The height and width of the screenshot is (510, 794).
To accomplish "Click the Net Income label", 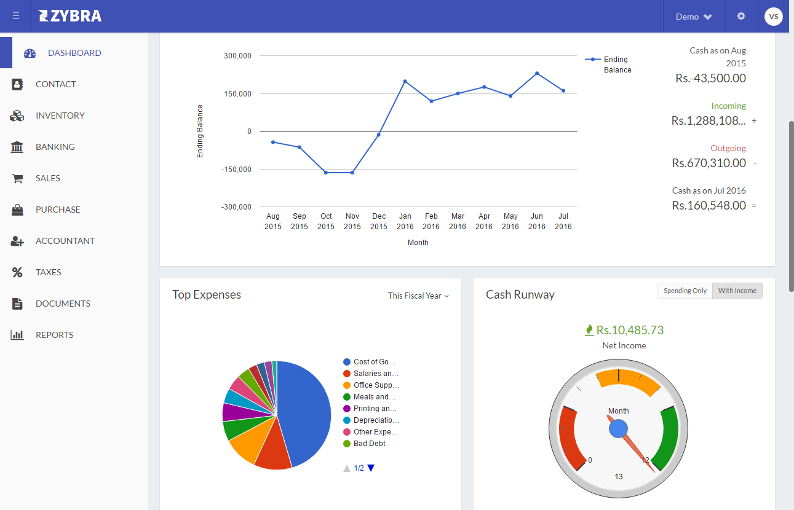I will point(624,345).
